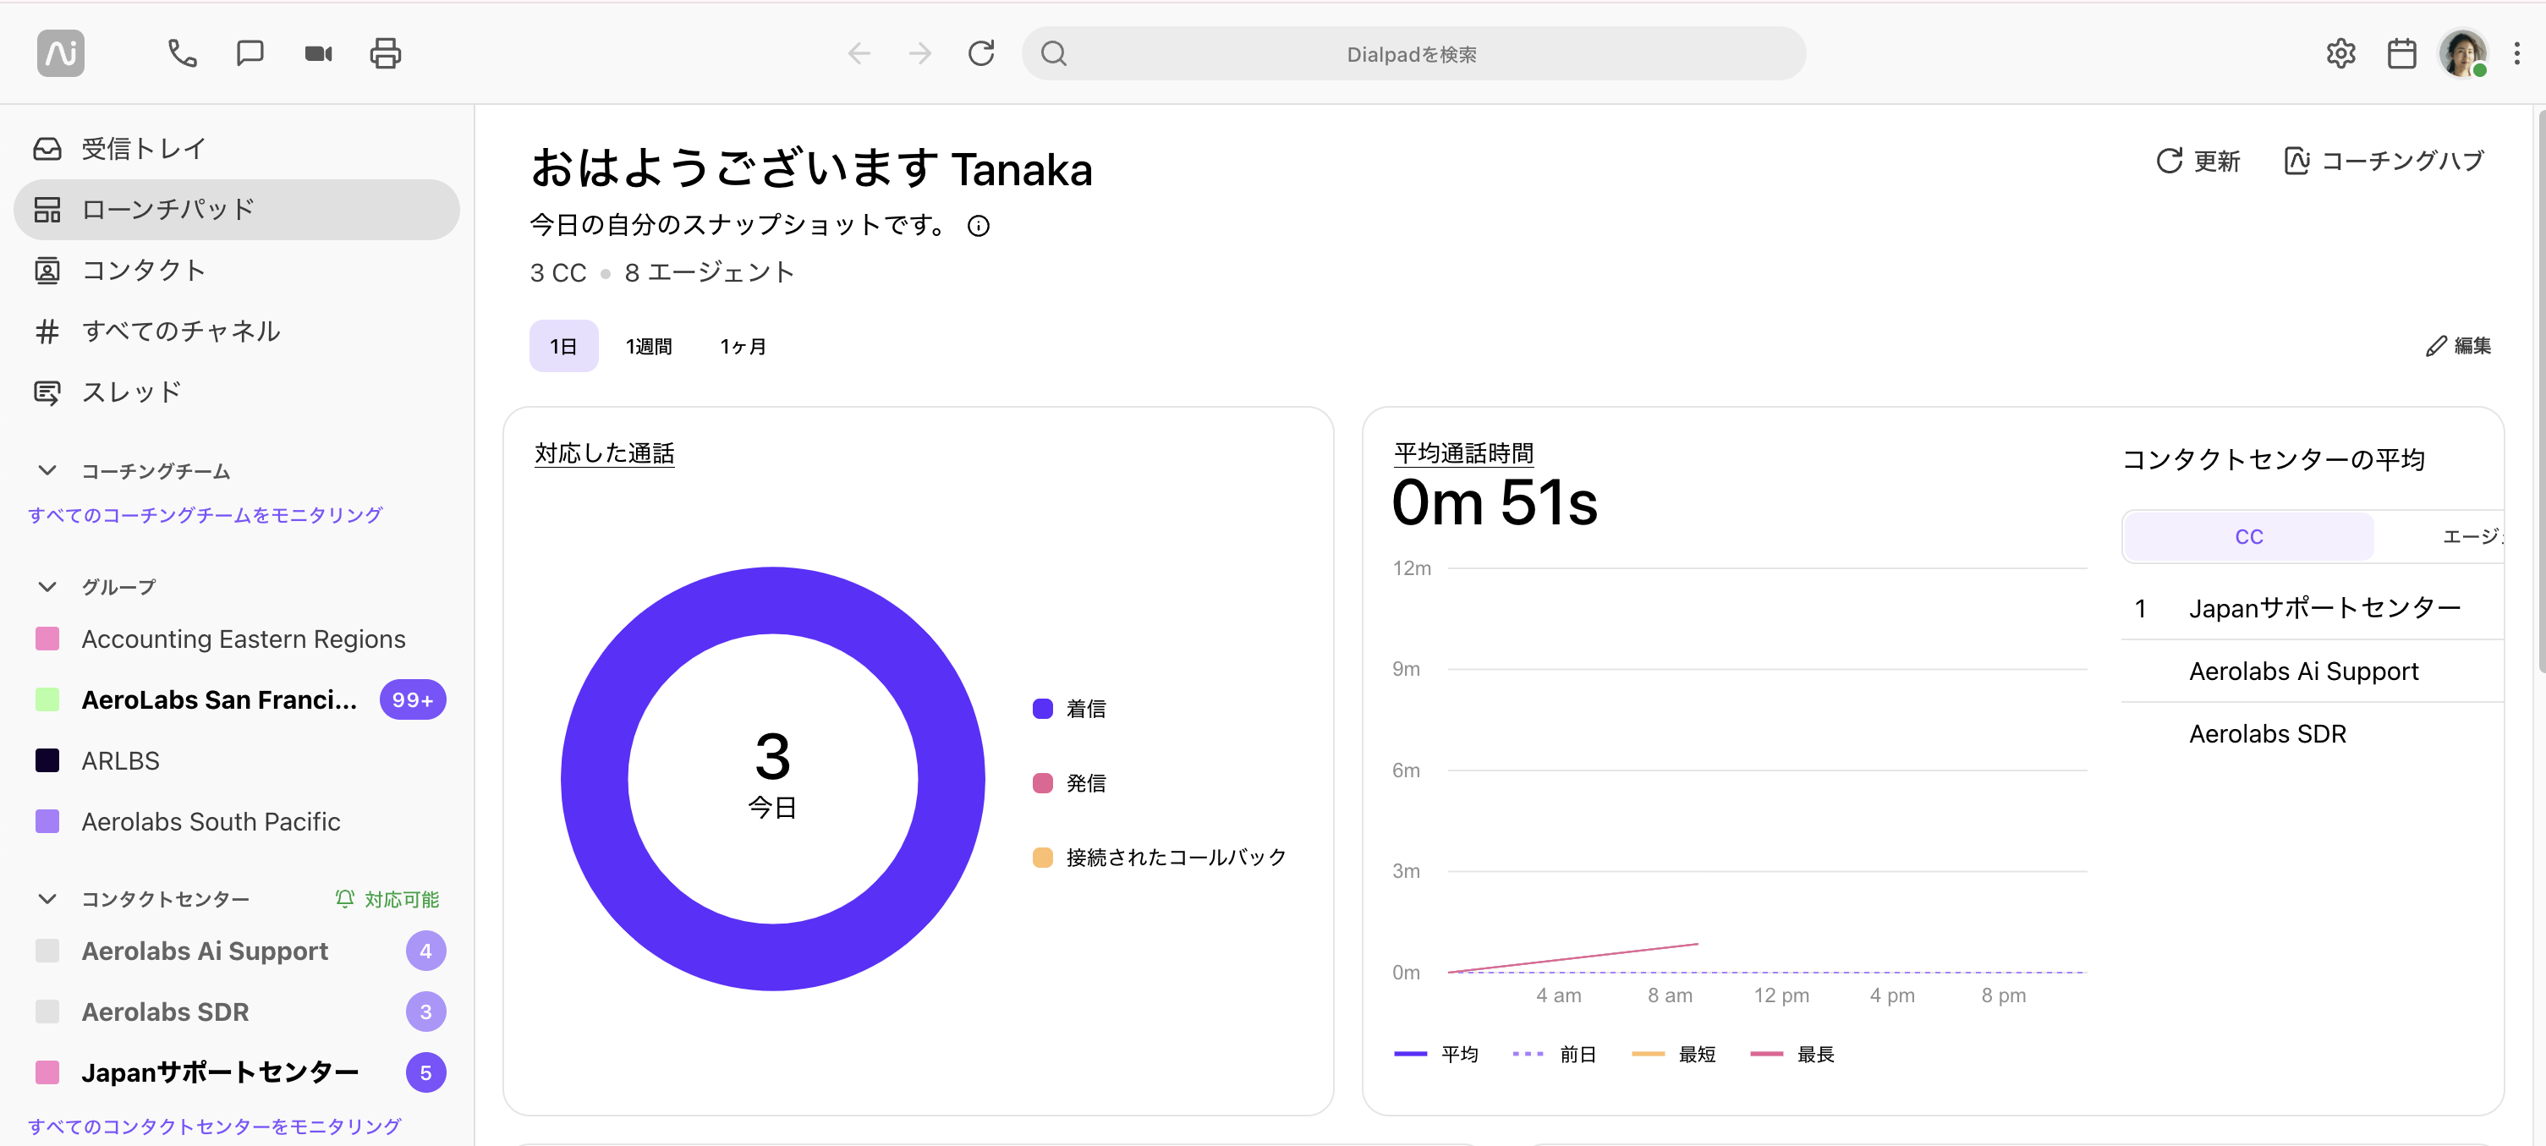Select the 1ヶ月 time range tab
This screenshot has width=2546, height=1146.
pos(743,346)
